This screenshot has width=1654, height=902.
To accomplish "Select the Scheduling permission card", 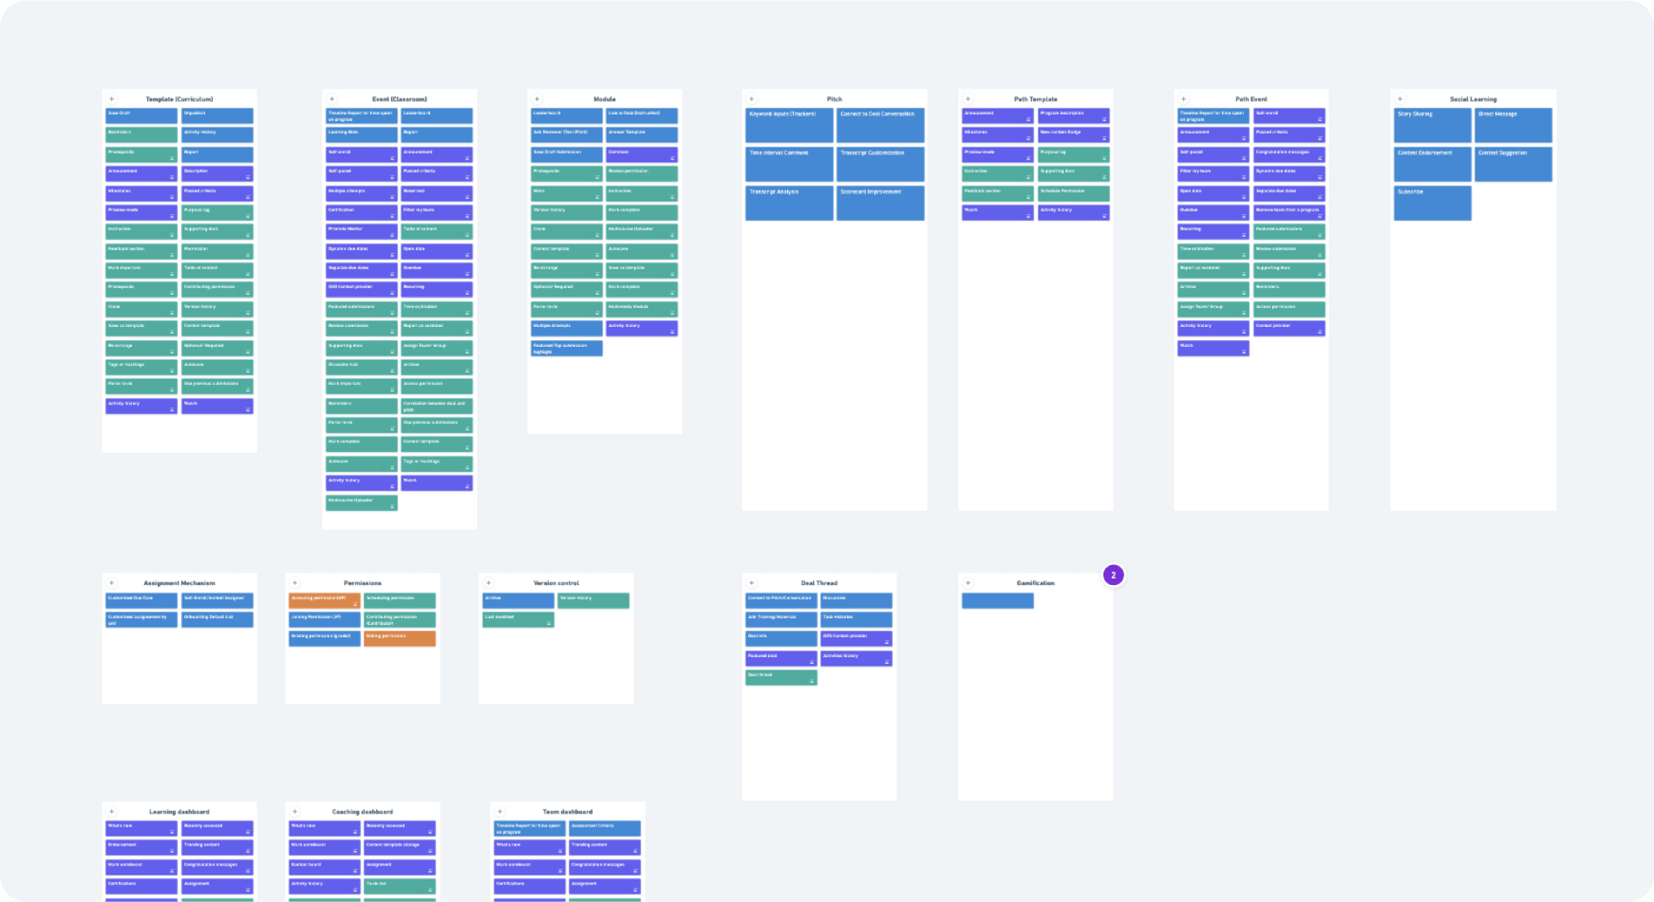I will 399,601.
